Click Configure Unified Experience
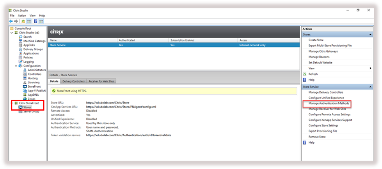This screenshot has width=382, height=169. pos(326,98)
